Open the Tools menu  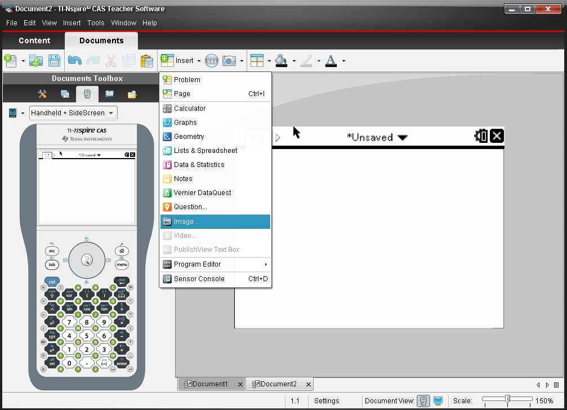(x=96, y=22)
